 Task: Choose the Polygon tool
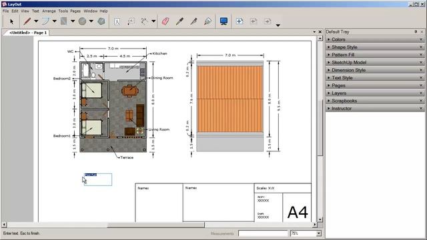pos(101,21)
